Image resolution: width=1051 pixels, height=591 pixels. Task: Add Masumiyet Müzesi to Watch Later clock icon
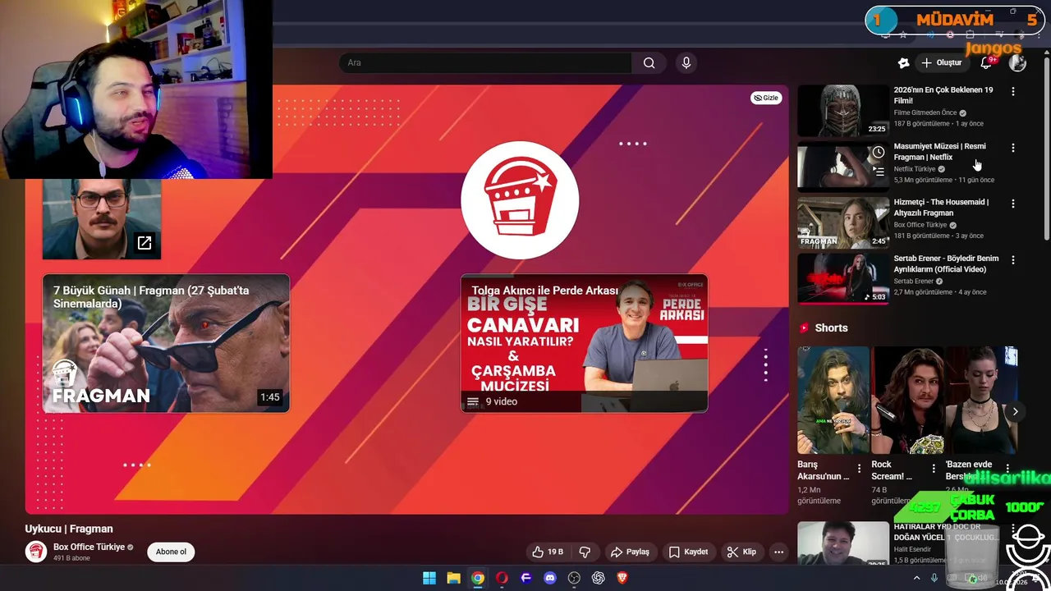coord(879,153)
